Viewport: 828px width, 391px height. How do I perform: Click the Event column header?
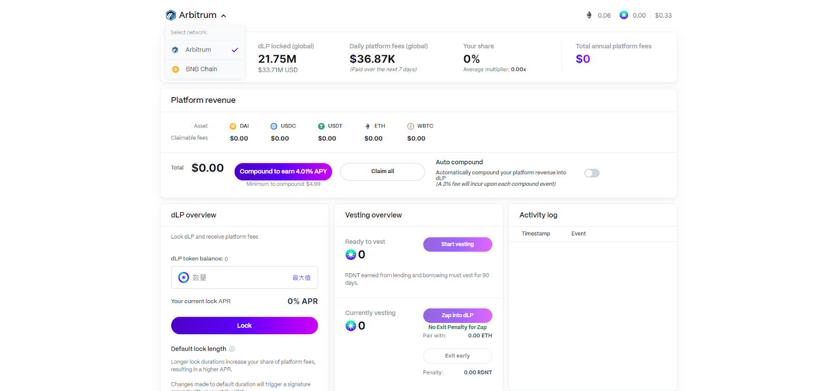click(579, 234)
